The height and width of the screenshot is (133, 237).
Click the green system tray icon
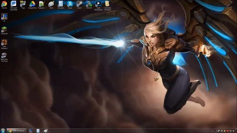point(221,131)
